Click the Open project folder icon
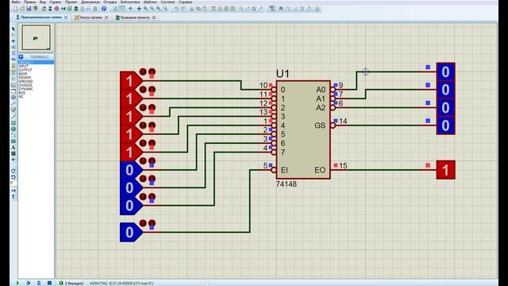The image size is (508, 286). 22,9
